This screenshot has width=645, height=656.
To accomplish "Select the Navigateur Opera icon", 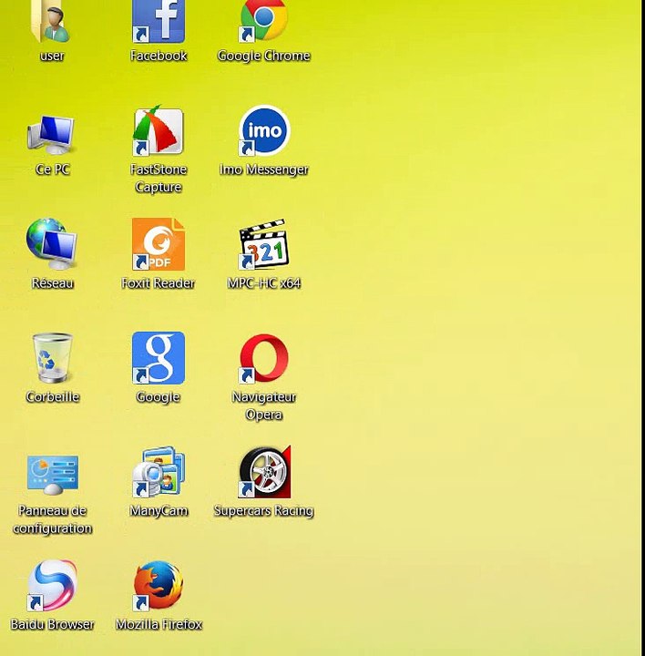I will 263,358.
